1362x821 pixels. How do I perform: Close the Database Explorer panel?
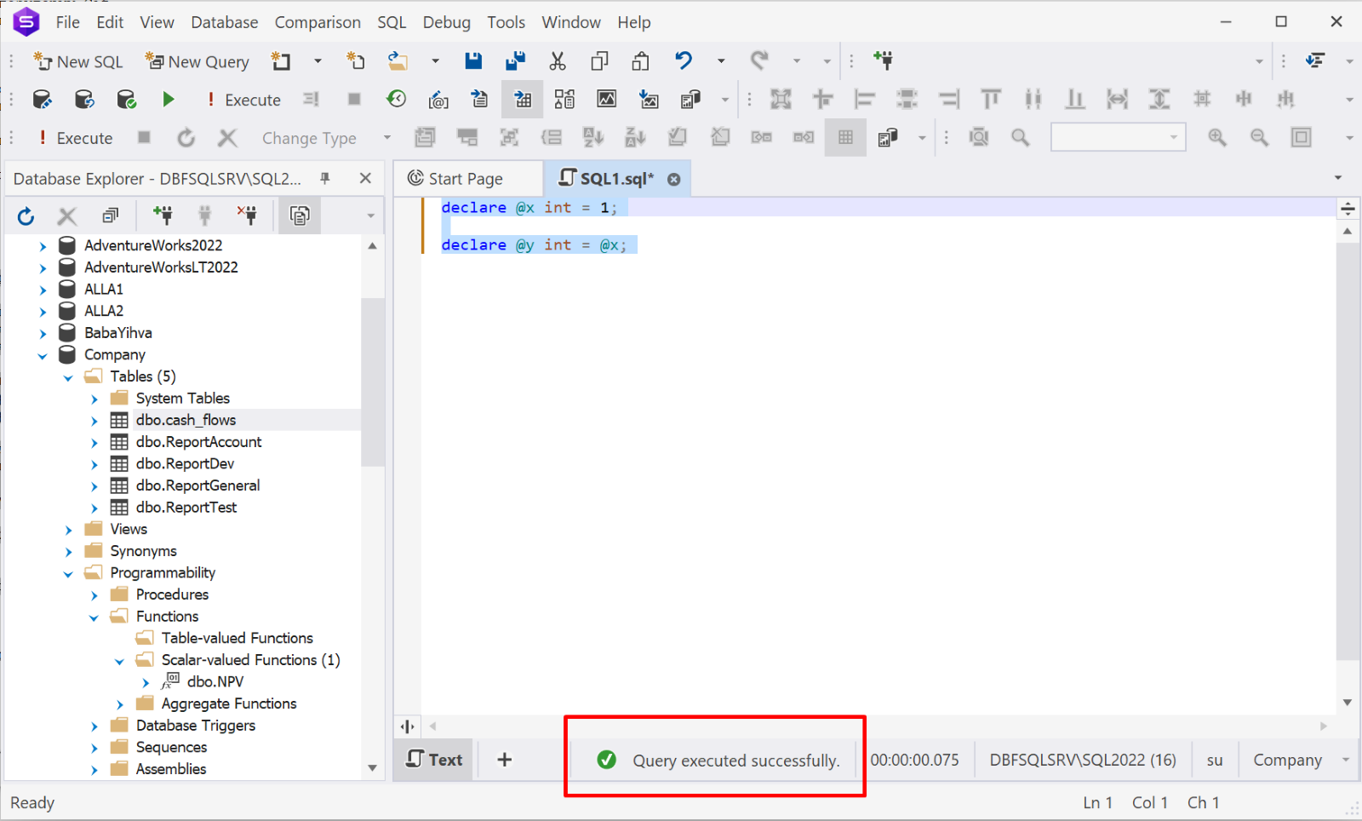coord(365,178)
